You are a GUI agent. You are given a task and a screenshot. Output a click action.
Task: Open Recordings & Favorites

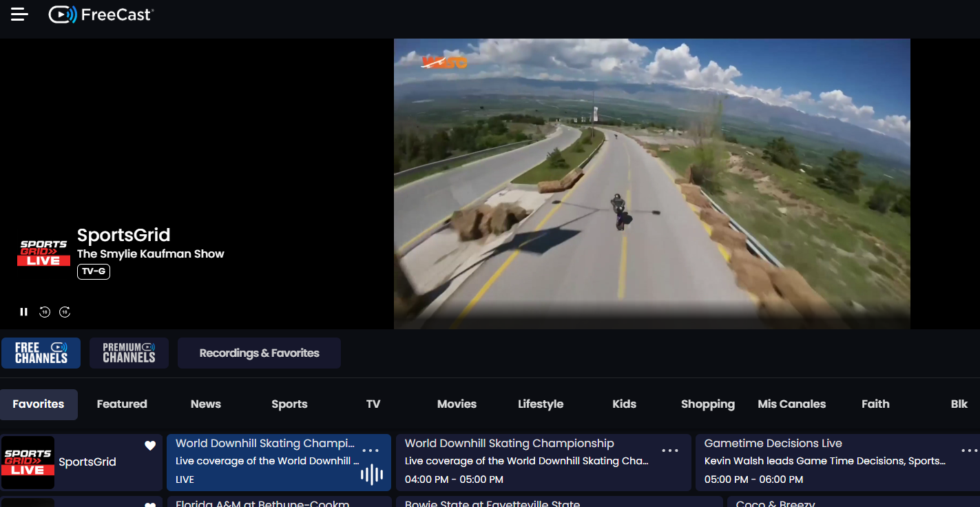(259, 353)
